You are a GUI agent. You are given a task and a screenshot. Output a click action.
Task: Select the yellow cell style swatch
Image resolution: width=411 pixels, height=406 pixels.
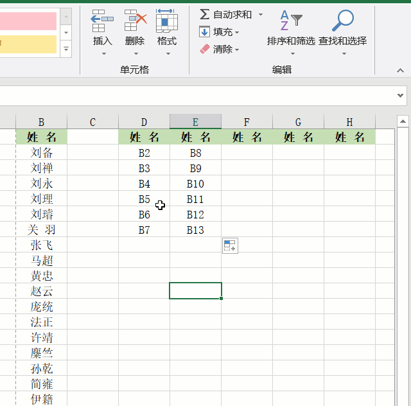28,44
